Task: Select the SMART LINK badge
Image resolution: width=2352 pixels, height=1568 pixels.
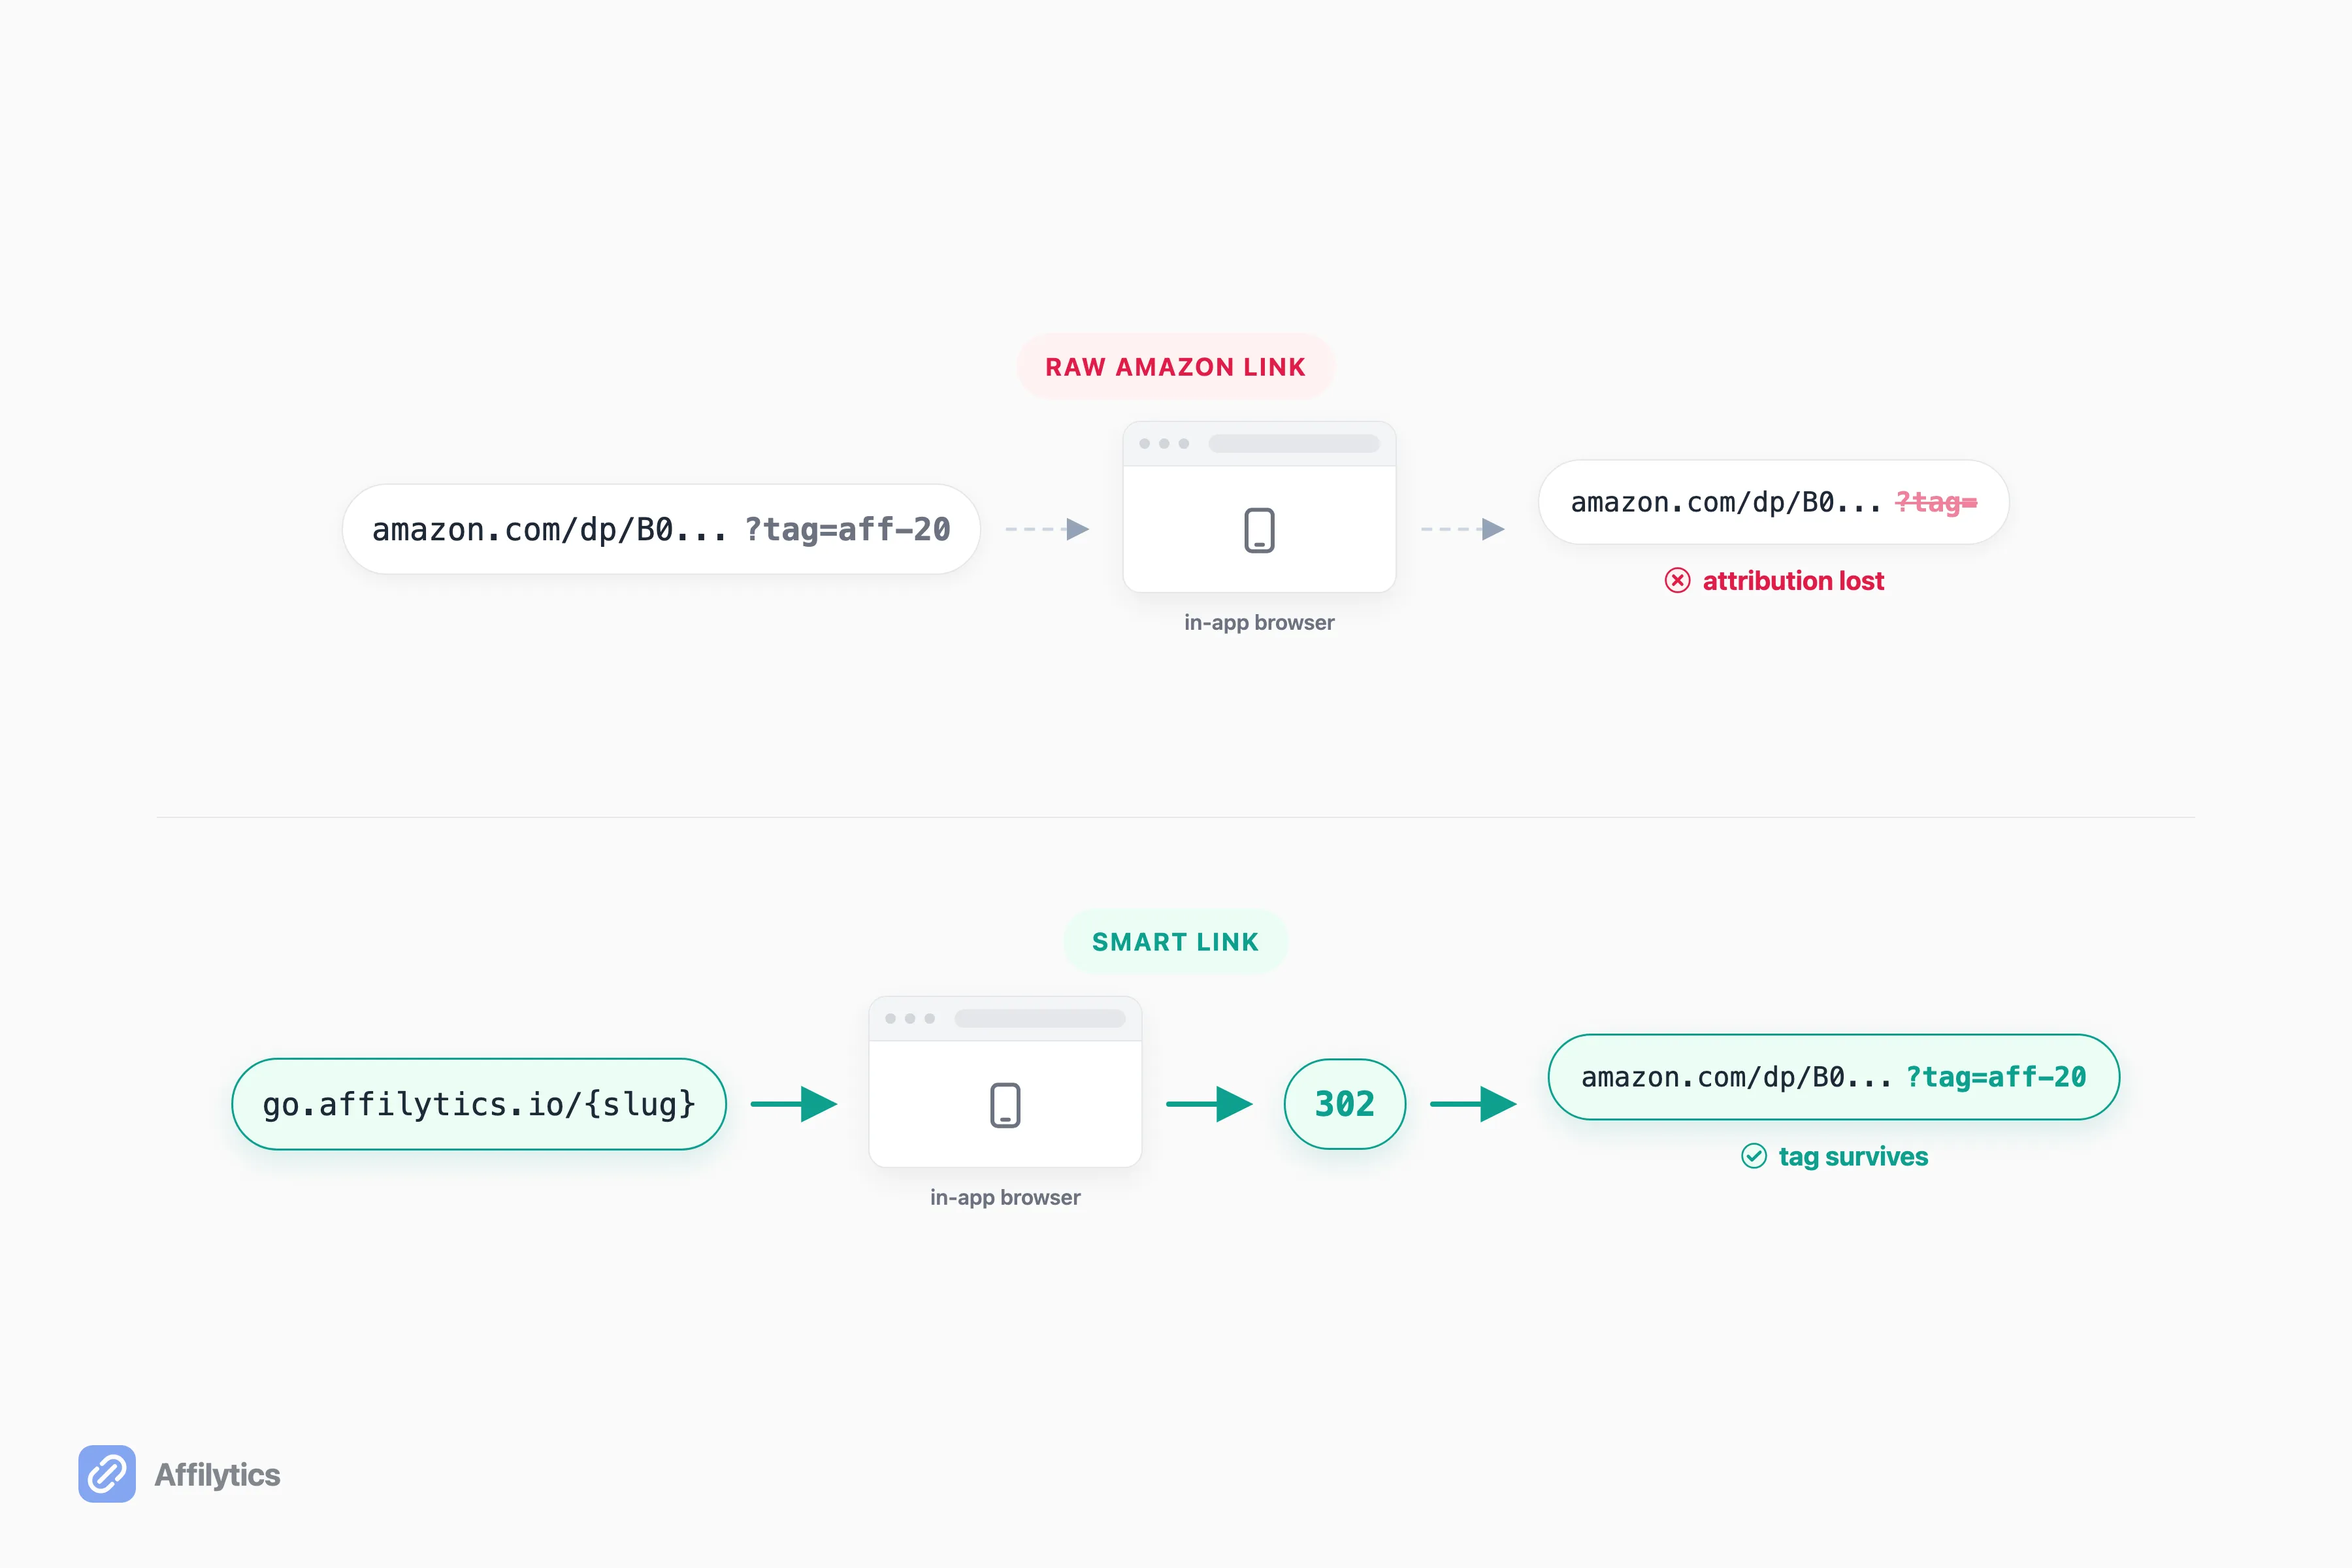Action: (1175, 942)
